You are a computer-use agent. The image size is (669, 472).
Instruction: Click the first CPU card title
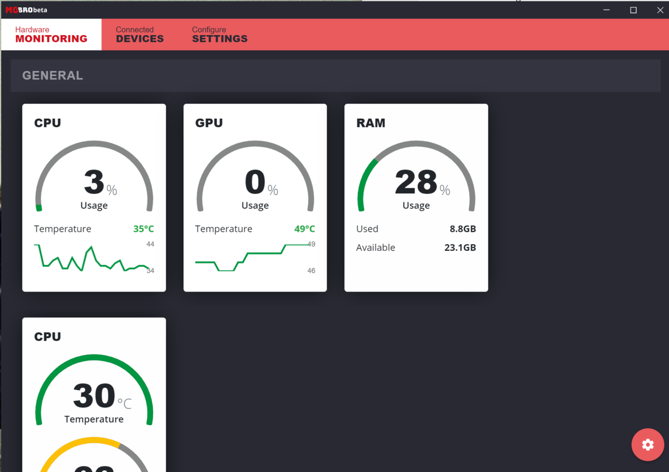click(47, 123)
